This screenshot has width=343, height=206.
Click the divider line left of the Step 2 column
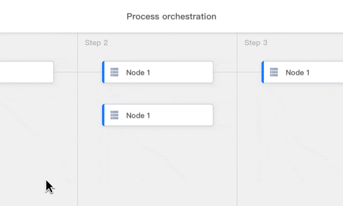[78, 129]
